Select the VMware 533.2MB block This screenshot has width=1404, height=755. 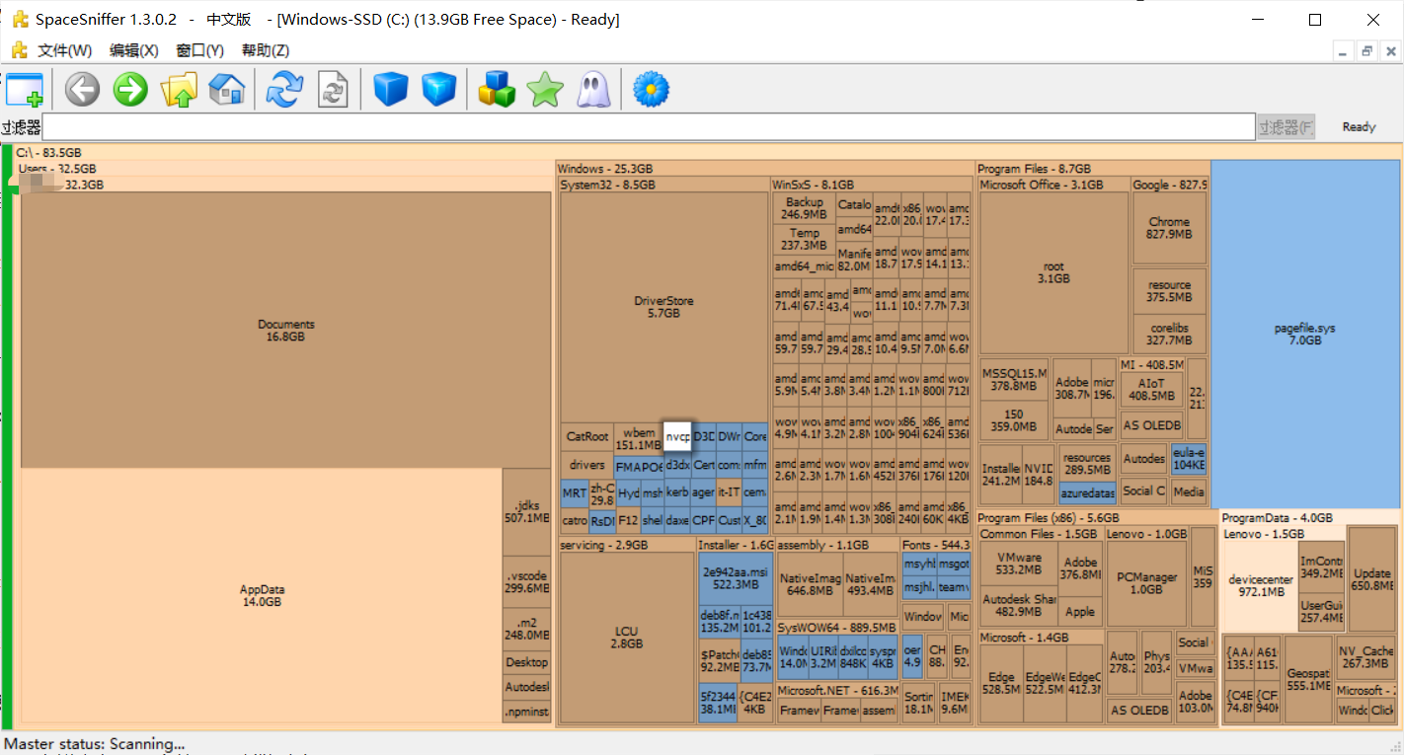pos(1018,564)
